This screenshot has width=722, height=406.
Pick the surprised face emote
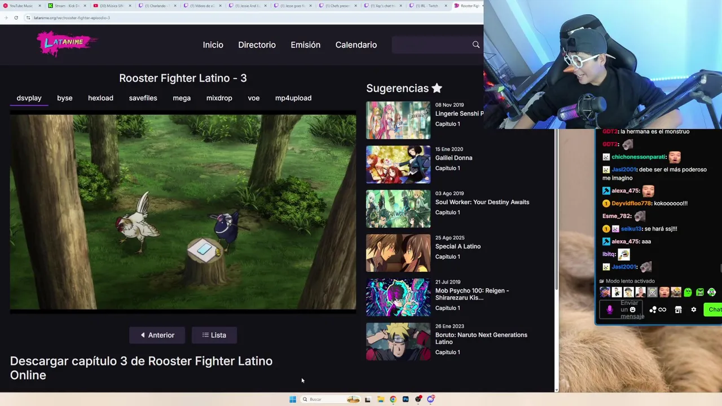point(664,292)
